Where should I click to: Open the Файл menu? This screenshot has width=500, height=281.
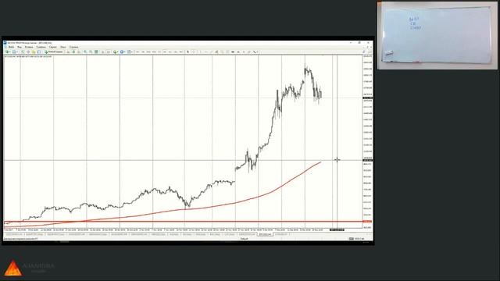coord(11,47)
